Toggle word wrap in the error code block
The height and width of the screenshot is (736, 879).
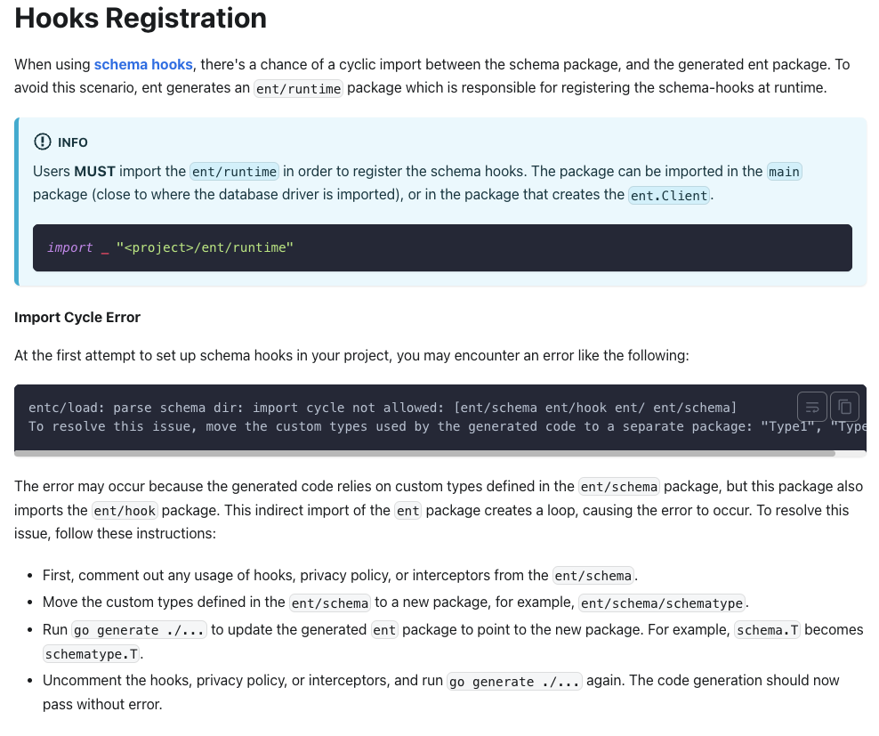coord(811,407)
